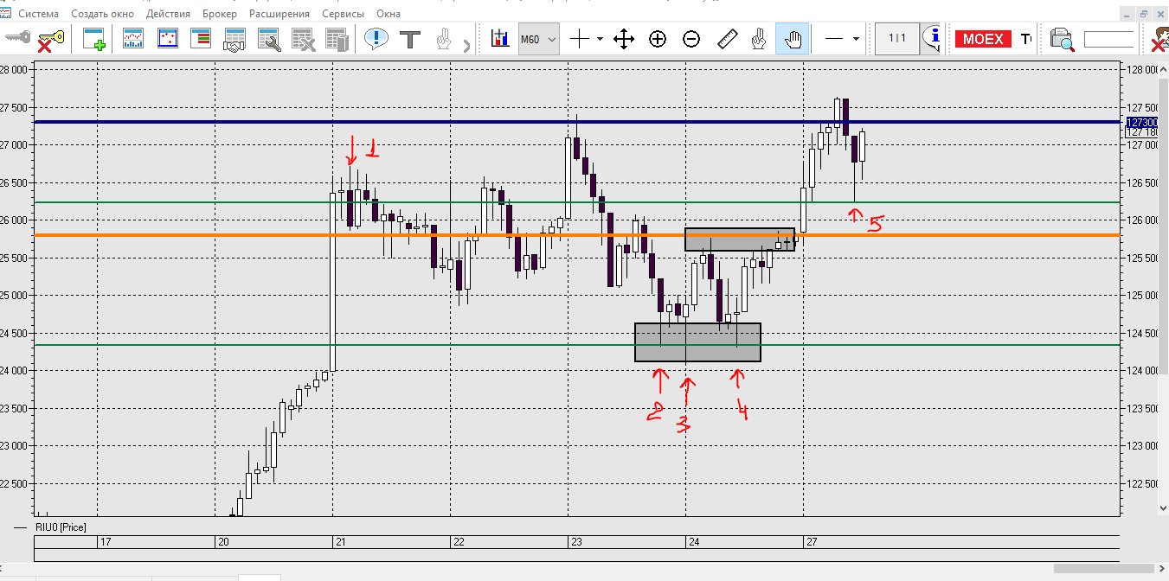Restore the inner chart window
The image size is (1169, 581).
tap(1144, 14)
